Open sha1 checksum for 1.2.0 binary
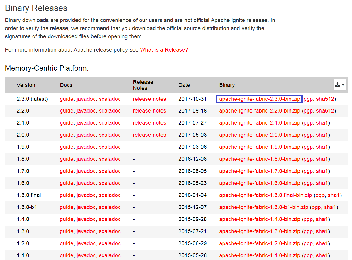Screen dimensions: 352x260 point(322,243)
